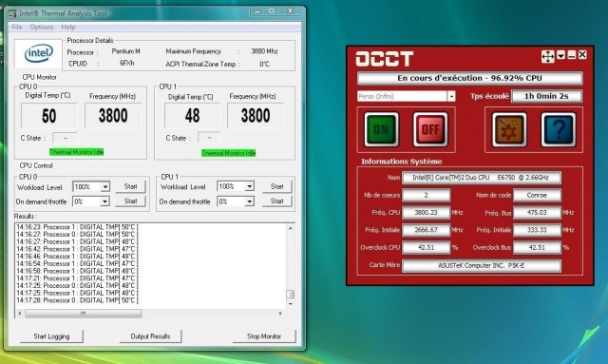Click OCCT Fréq. Initiale 2666.67 field
This screenshot has width=608, height=364.
(427, 230)
